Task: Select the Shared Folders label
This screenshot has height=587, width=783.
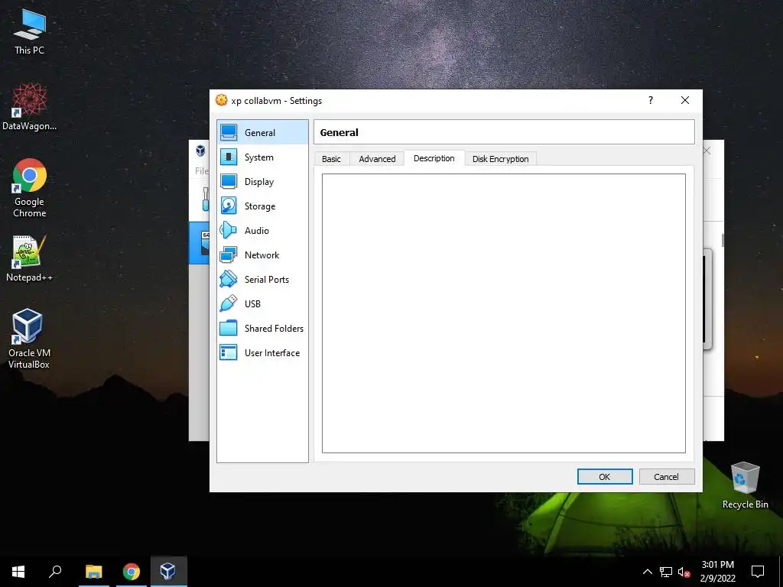Action: click(274, 329)
